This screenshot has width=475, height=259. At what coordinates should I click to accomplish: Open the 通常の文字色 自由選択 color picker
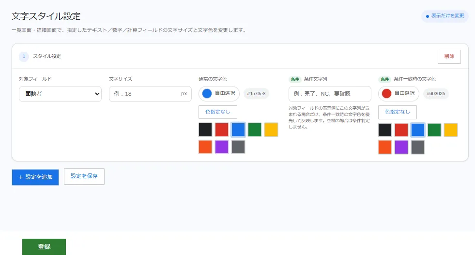pyautogui.click(x=219, y=94)
